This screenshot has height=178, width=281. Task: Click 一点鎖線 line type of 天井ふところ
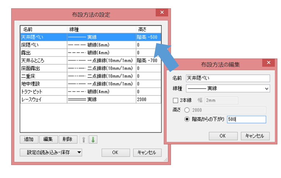tap(101, 60)
